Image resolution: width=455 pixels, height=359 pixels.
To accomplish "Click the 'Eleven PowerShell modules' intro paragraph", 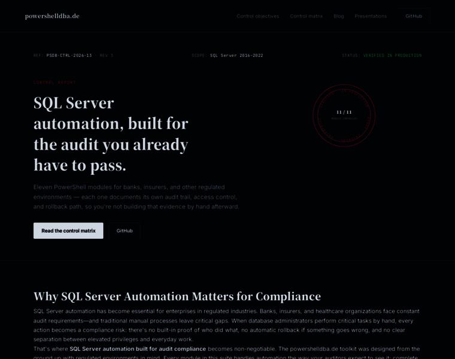I will click(136, 197).
